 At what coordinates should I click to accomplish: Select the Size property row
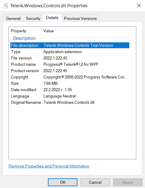pyautogui.click(x=70, y=83)
